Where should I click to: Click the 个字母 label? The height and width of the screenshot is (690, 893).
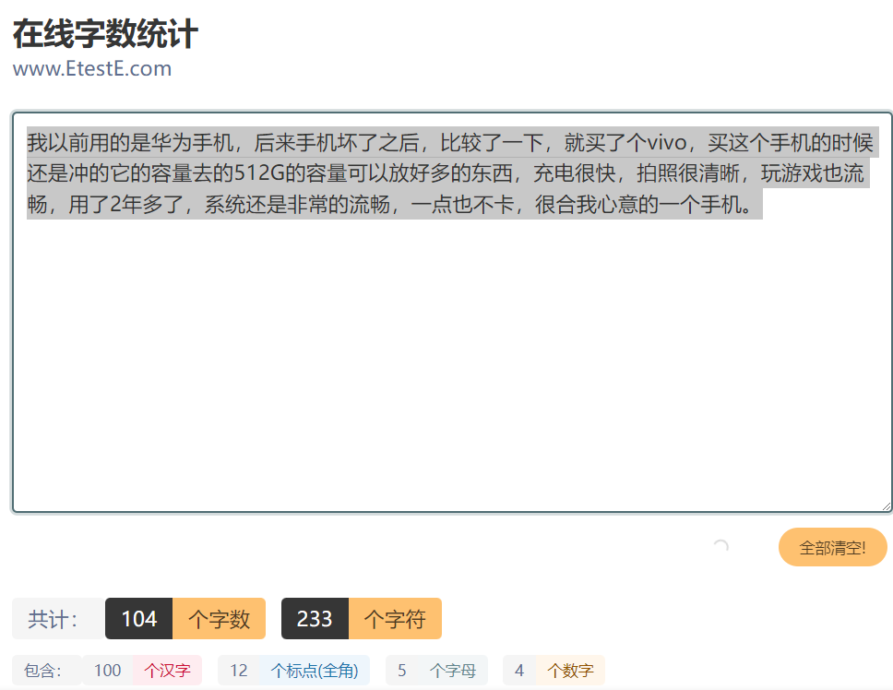coord(453,670)
